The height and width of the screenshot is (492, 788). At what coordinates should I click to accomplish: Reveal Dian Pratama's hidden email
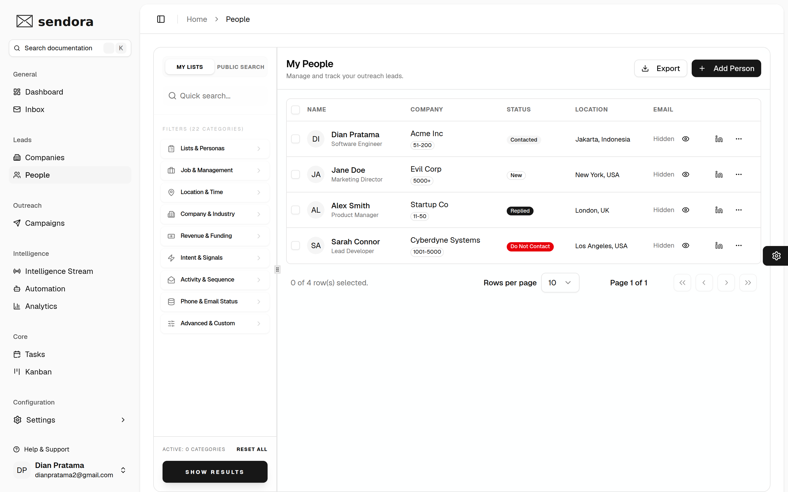tap(685, 139)
